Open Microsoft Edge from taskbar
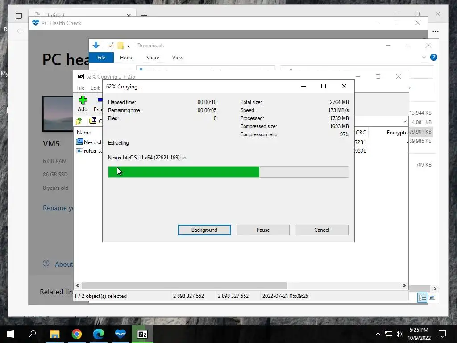457x343 pixels. click(99, 334)
